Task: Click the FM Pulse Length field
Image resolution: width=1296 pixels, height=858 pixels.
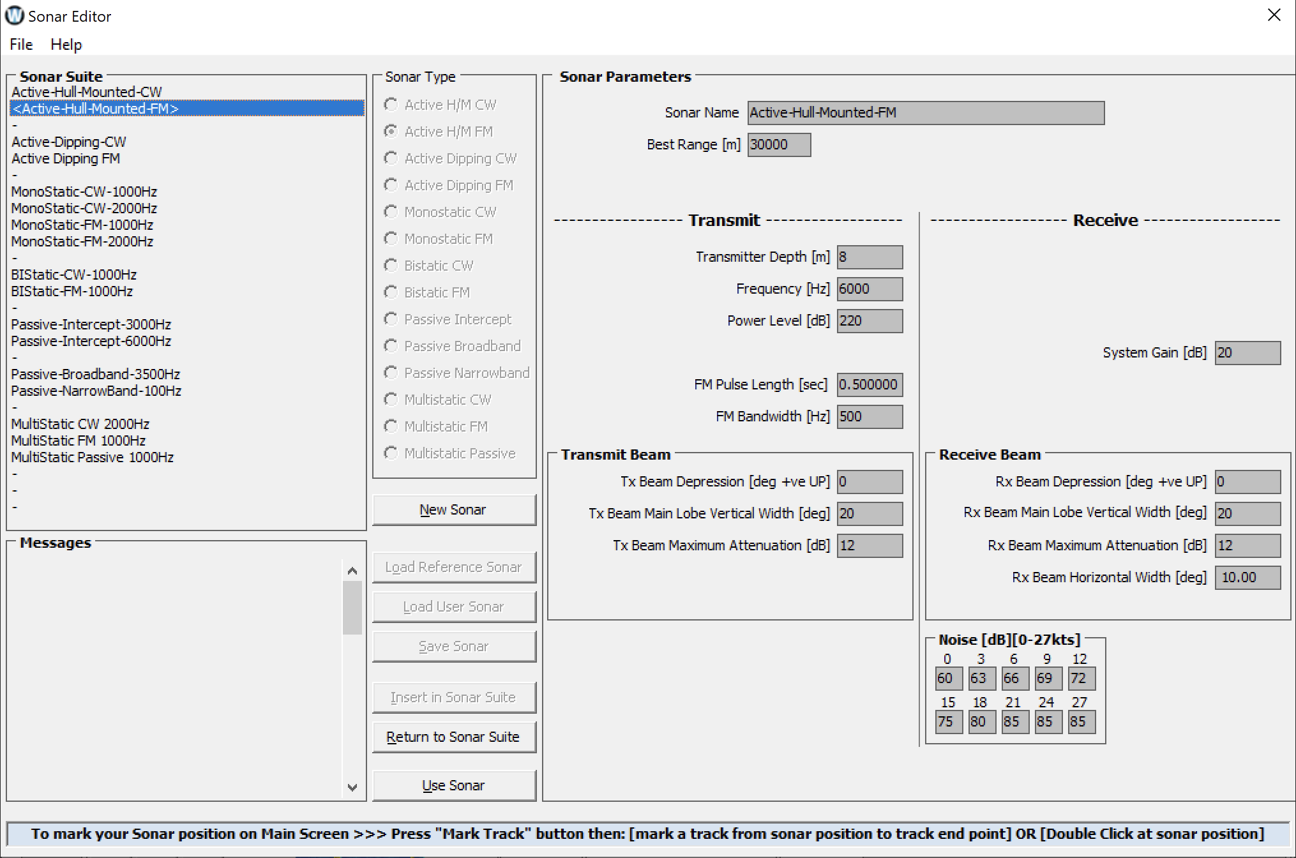Action: click(x=870, y=385)
